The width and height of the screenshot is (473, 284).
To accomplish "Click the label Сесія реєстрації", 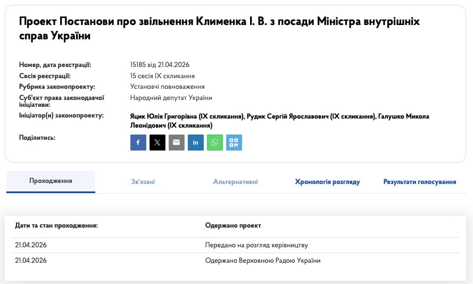I will [45, 76].
